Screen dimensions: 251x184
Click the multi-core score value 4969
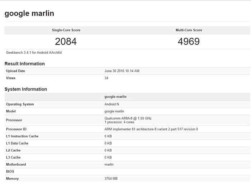pos(189,42)
